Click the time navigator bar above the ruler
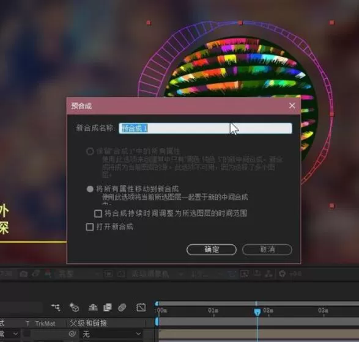Viewport: 359px width, 342px height. [x=259, y=304]
